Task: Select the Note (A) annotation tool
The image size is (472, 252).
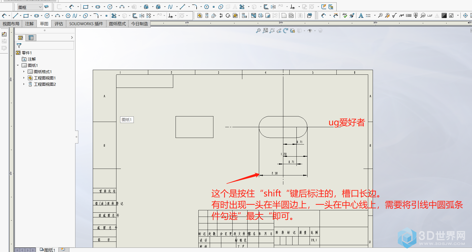Action: tap(361, 16)
